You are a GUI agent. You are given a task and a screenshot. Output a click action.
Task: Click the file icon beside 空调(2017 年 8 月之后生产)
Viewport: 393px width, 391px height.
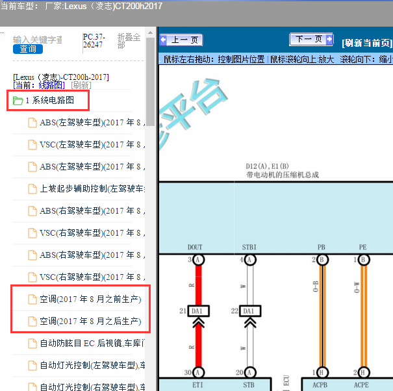pyautogui.click(x=32, y=322)
